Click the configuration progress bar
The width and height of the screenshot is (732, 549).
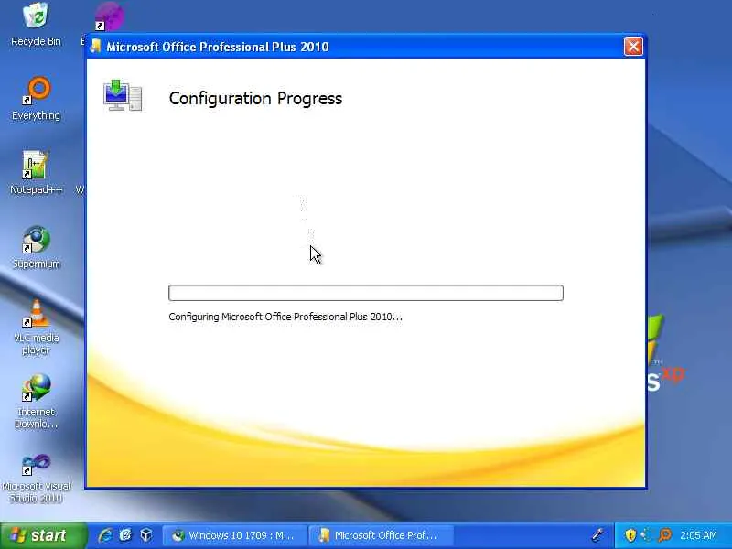click(x=366, y=293)
